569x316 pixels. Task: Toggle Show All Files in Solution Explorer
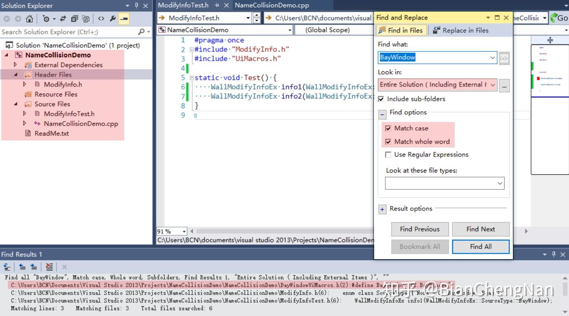[x=86, y=18]
